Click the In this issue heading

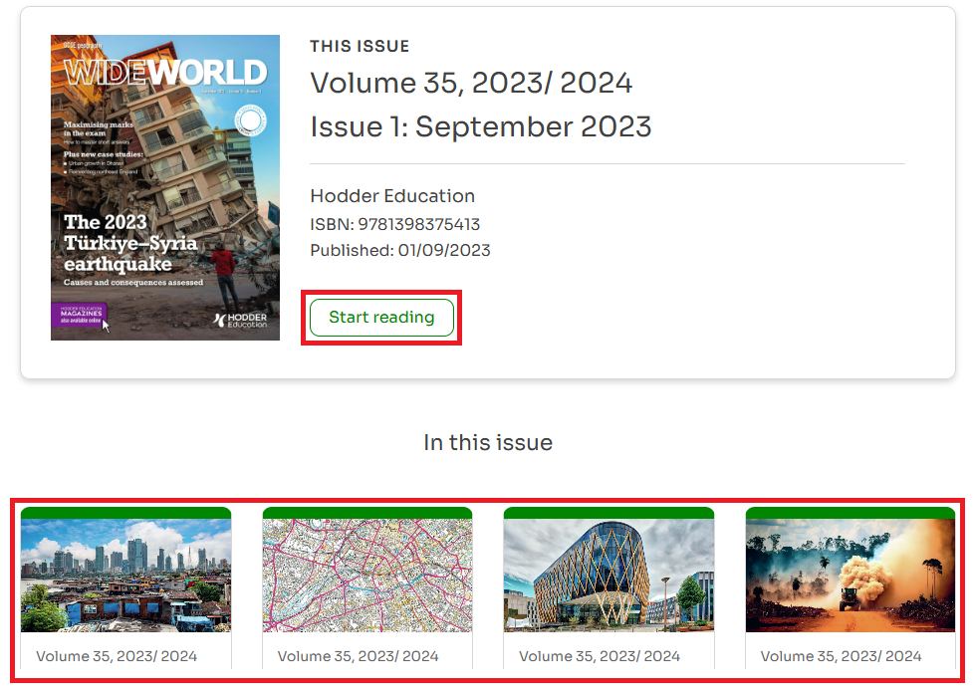pyautogui.click(x=487, y=442)
